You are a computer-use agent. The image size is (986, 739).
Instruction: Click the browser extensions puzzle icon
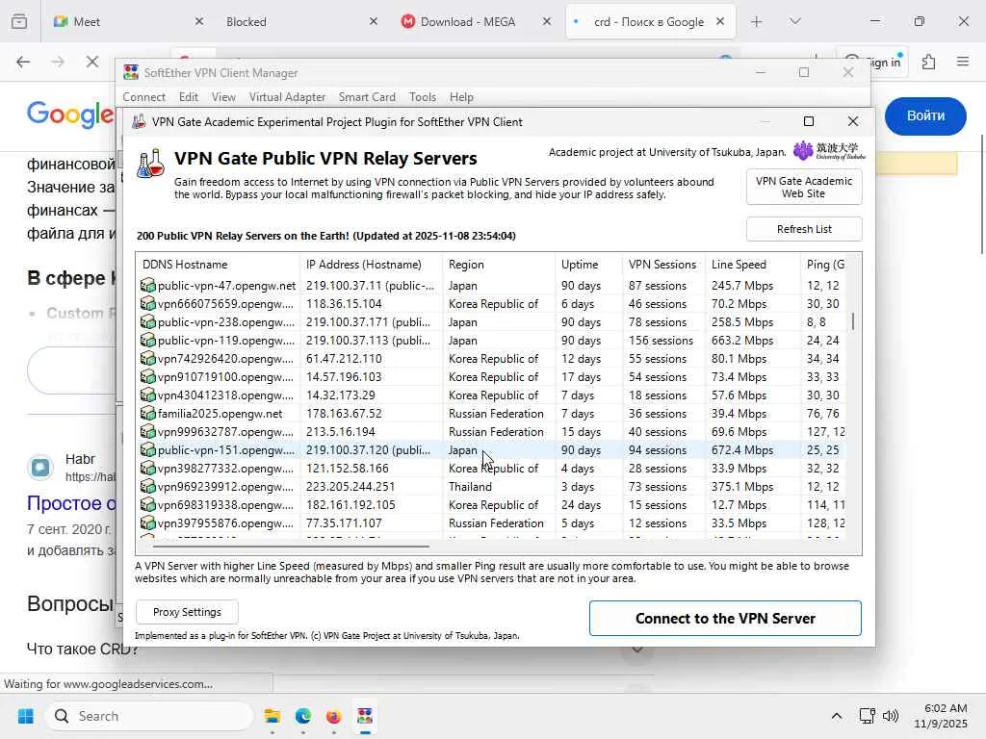(929, 62)
